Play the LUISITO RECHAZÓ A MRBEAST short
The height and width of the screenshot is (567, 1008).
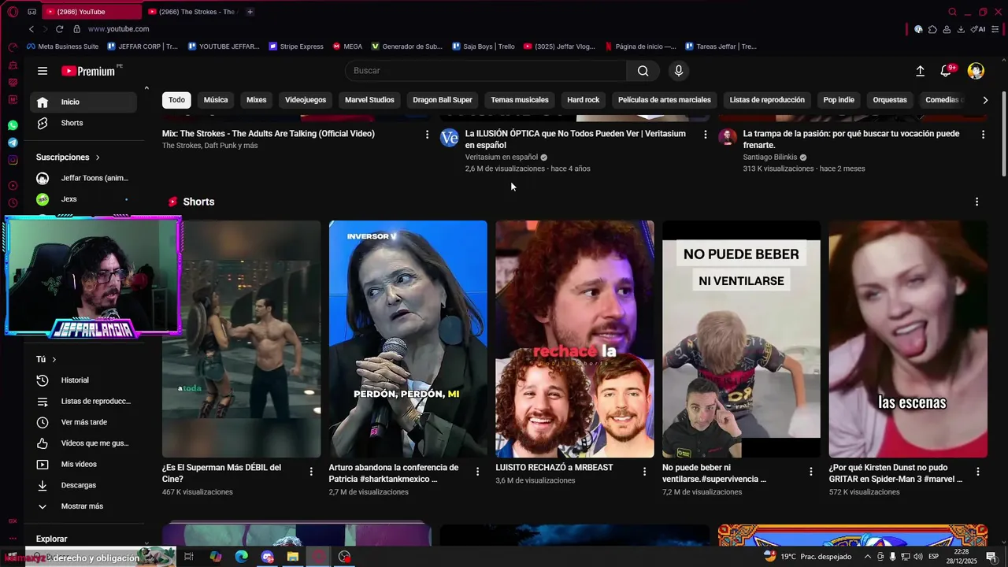click(x=575, y=339)
